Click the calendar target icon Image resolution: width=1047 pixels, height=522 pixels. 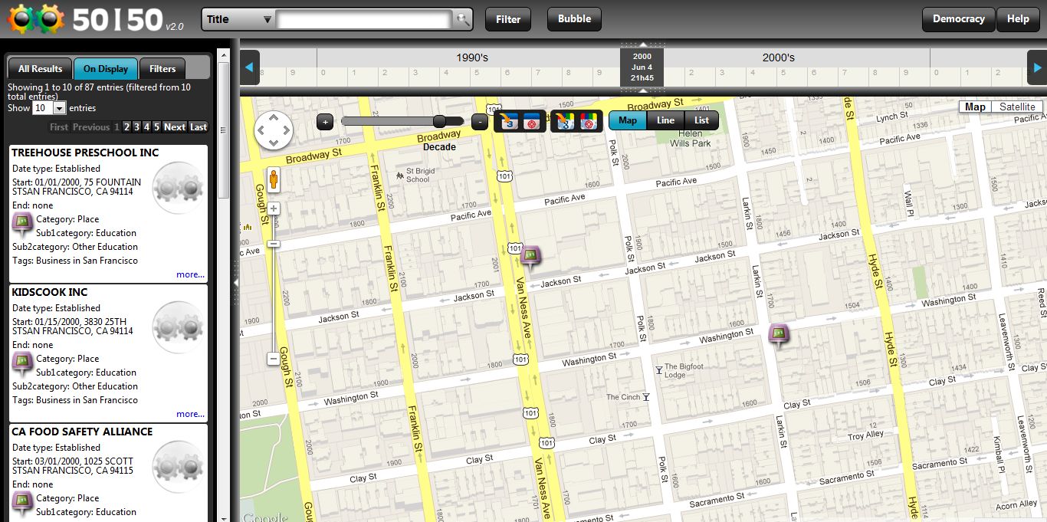point(533,121)
